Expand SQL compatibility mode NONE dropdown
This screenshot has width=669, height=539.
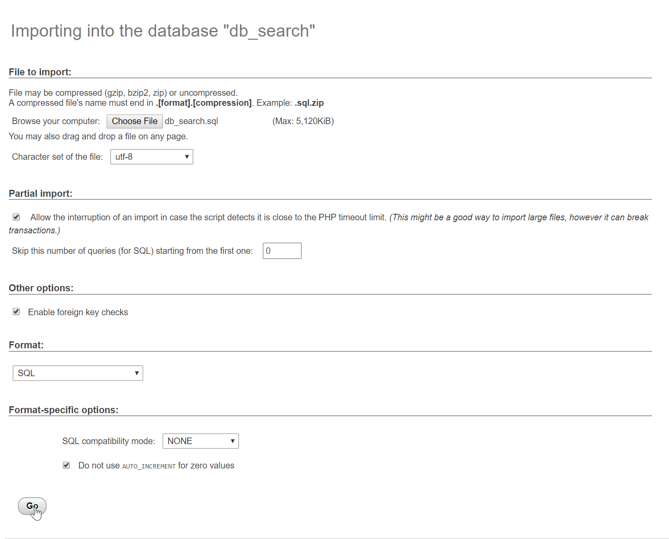tap(200, 441)
